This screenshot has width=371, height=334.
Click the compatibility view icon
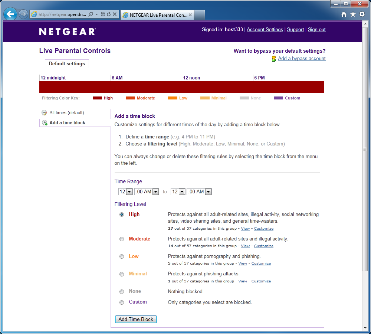click(103, 14)
